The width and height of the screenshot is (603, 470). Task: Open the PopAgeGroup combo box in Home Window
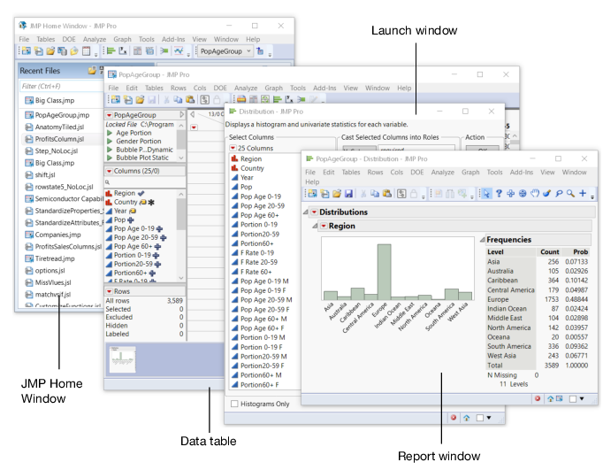coord(225,51)
